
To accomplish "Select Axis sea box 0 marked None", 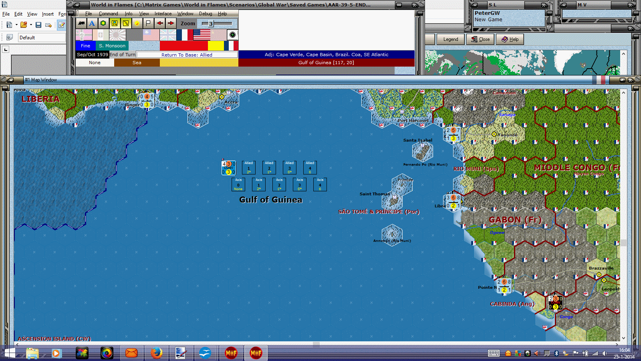I will [x=238, y=185].
